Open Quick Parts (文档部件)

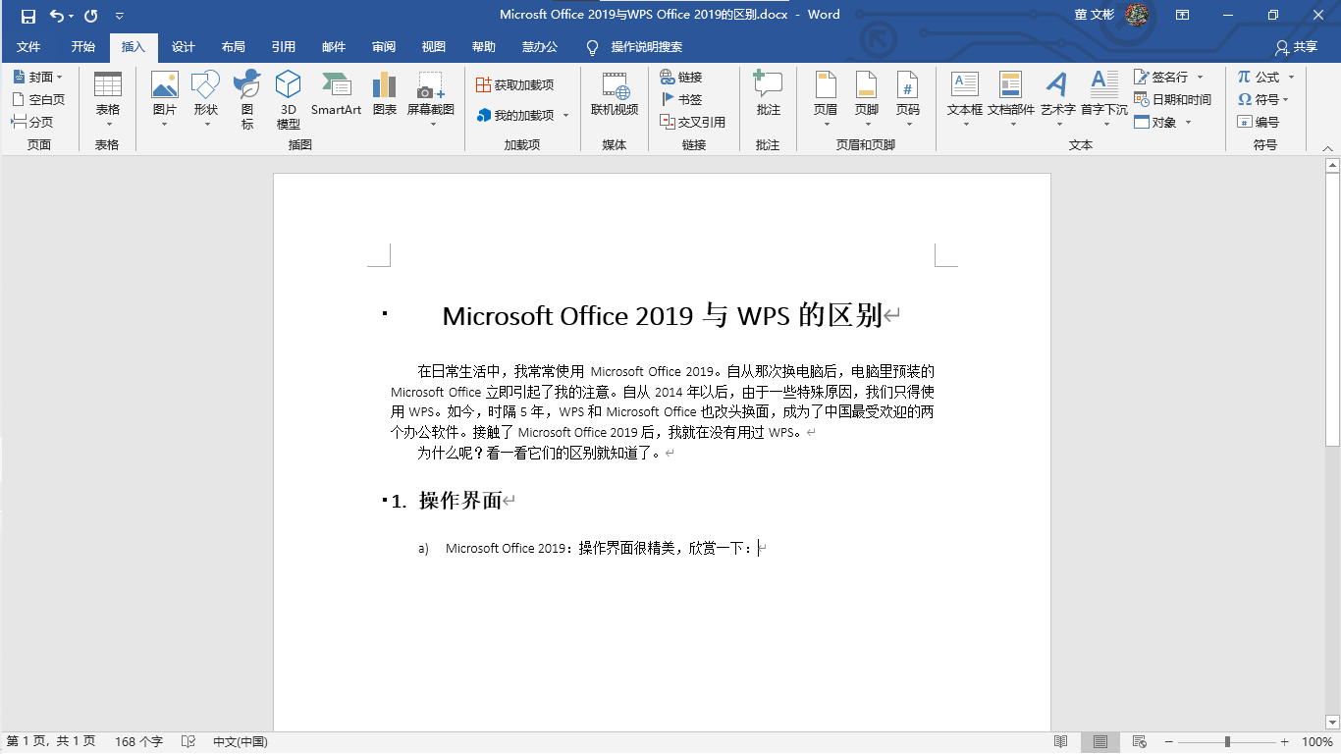1011,100
